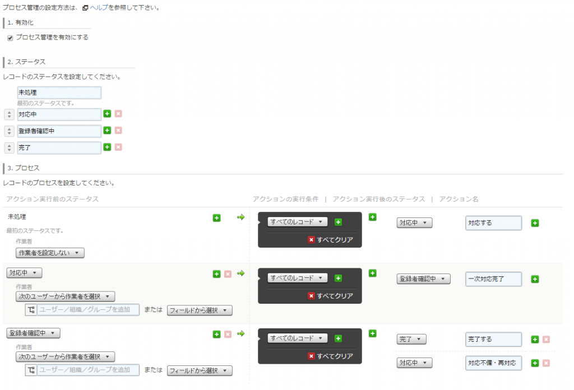Open フィールドから選択 dropdown in 対応中 row

(x=200, y=310)
